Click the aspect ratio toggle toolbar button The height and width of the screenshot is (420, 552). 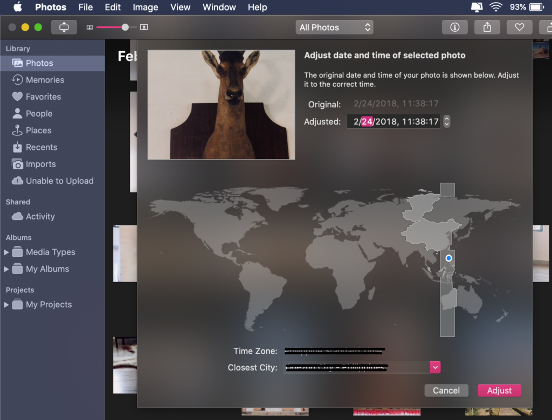[64, 27]
